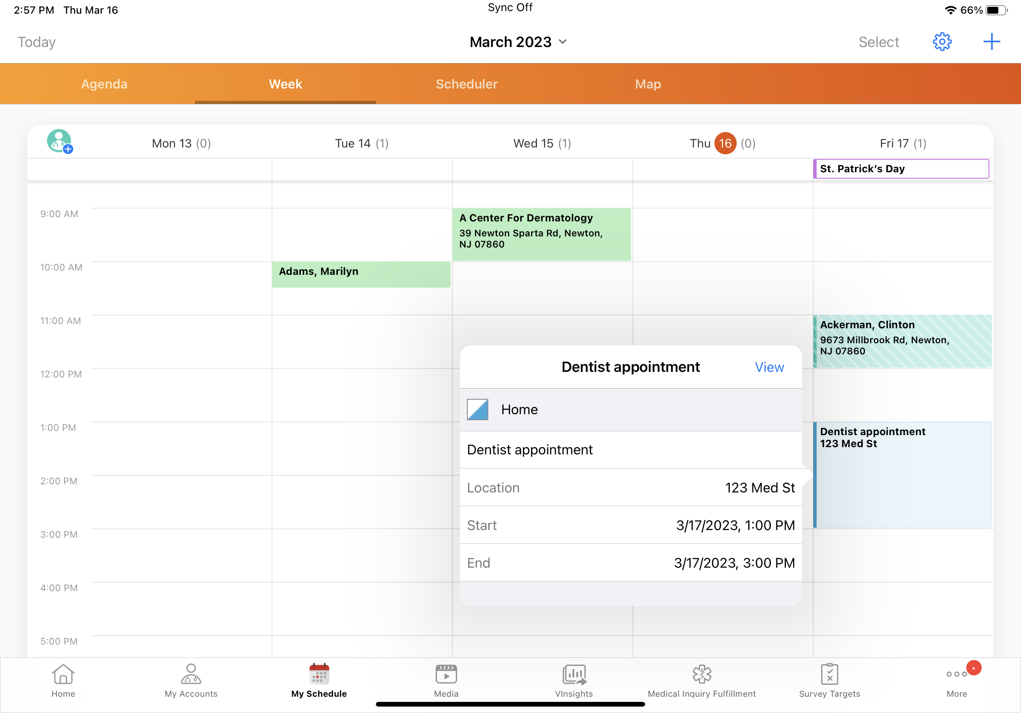1021x713 pixels.
Task: Open the Home tab house icon
Action: (63, 681)
